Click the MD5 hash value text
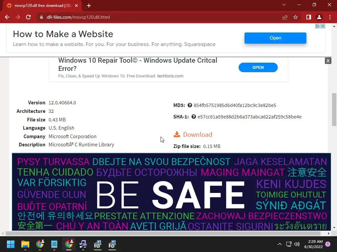 [x=235, y=105]
